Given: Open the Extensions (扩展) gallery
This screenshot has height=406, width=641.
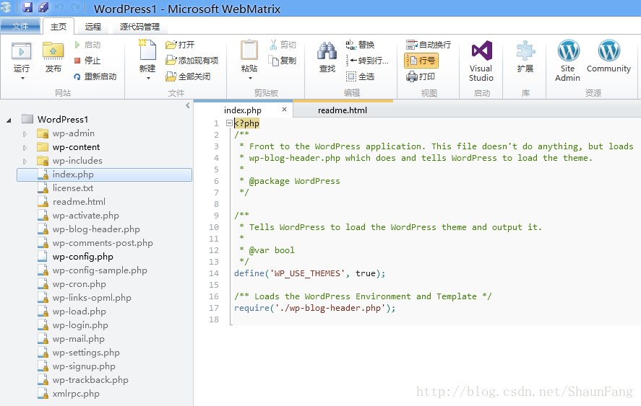Looking at the screenshot, I should (x=525, y=56).
